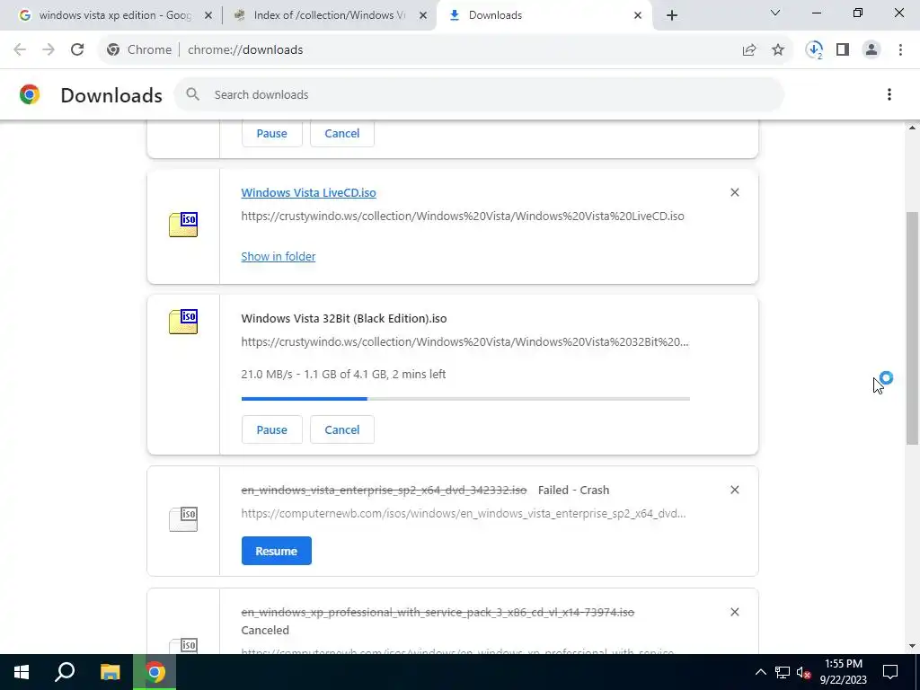Open File Explorer from taskbar
The height and width of the screenshot is (690, 920).
point(110,672)
